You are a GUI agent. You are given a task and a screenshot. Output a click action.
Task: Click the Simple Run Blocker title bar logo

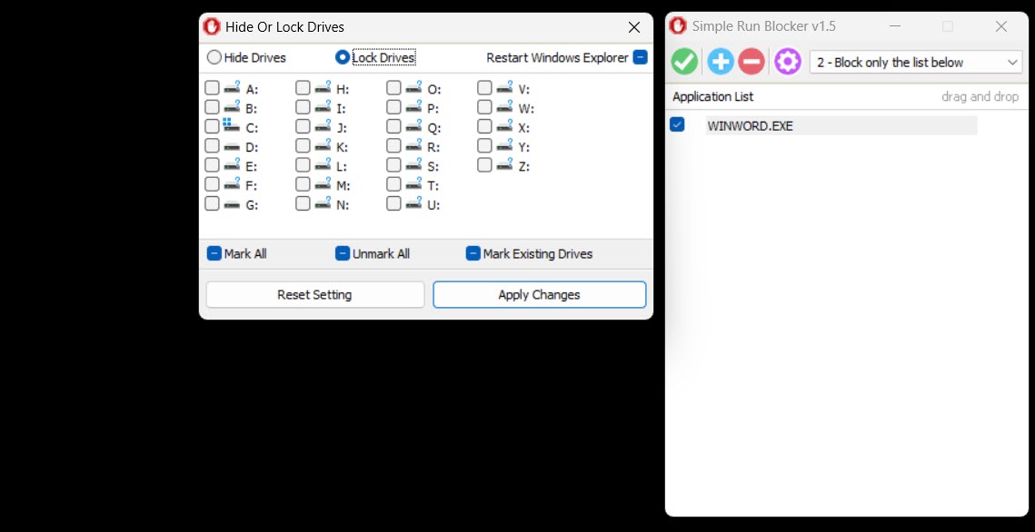(678, 26)
